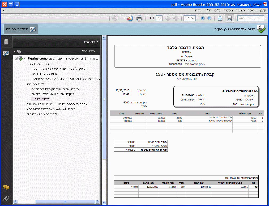This screenshot has height=206, width=269.
Task: Collapse the signature revision 1 tree node
Action: pyautogui.click(x=16, y=58)
